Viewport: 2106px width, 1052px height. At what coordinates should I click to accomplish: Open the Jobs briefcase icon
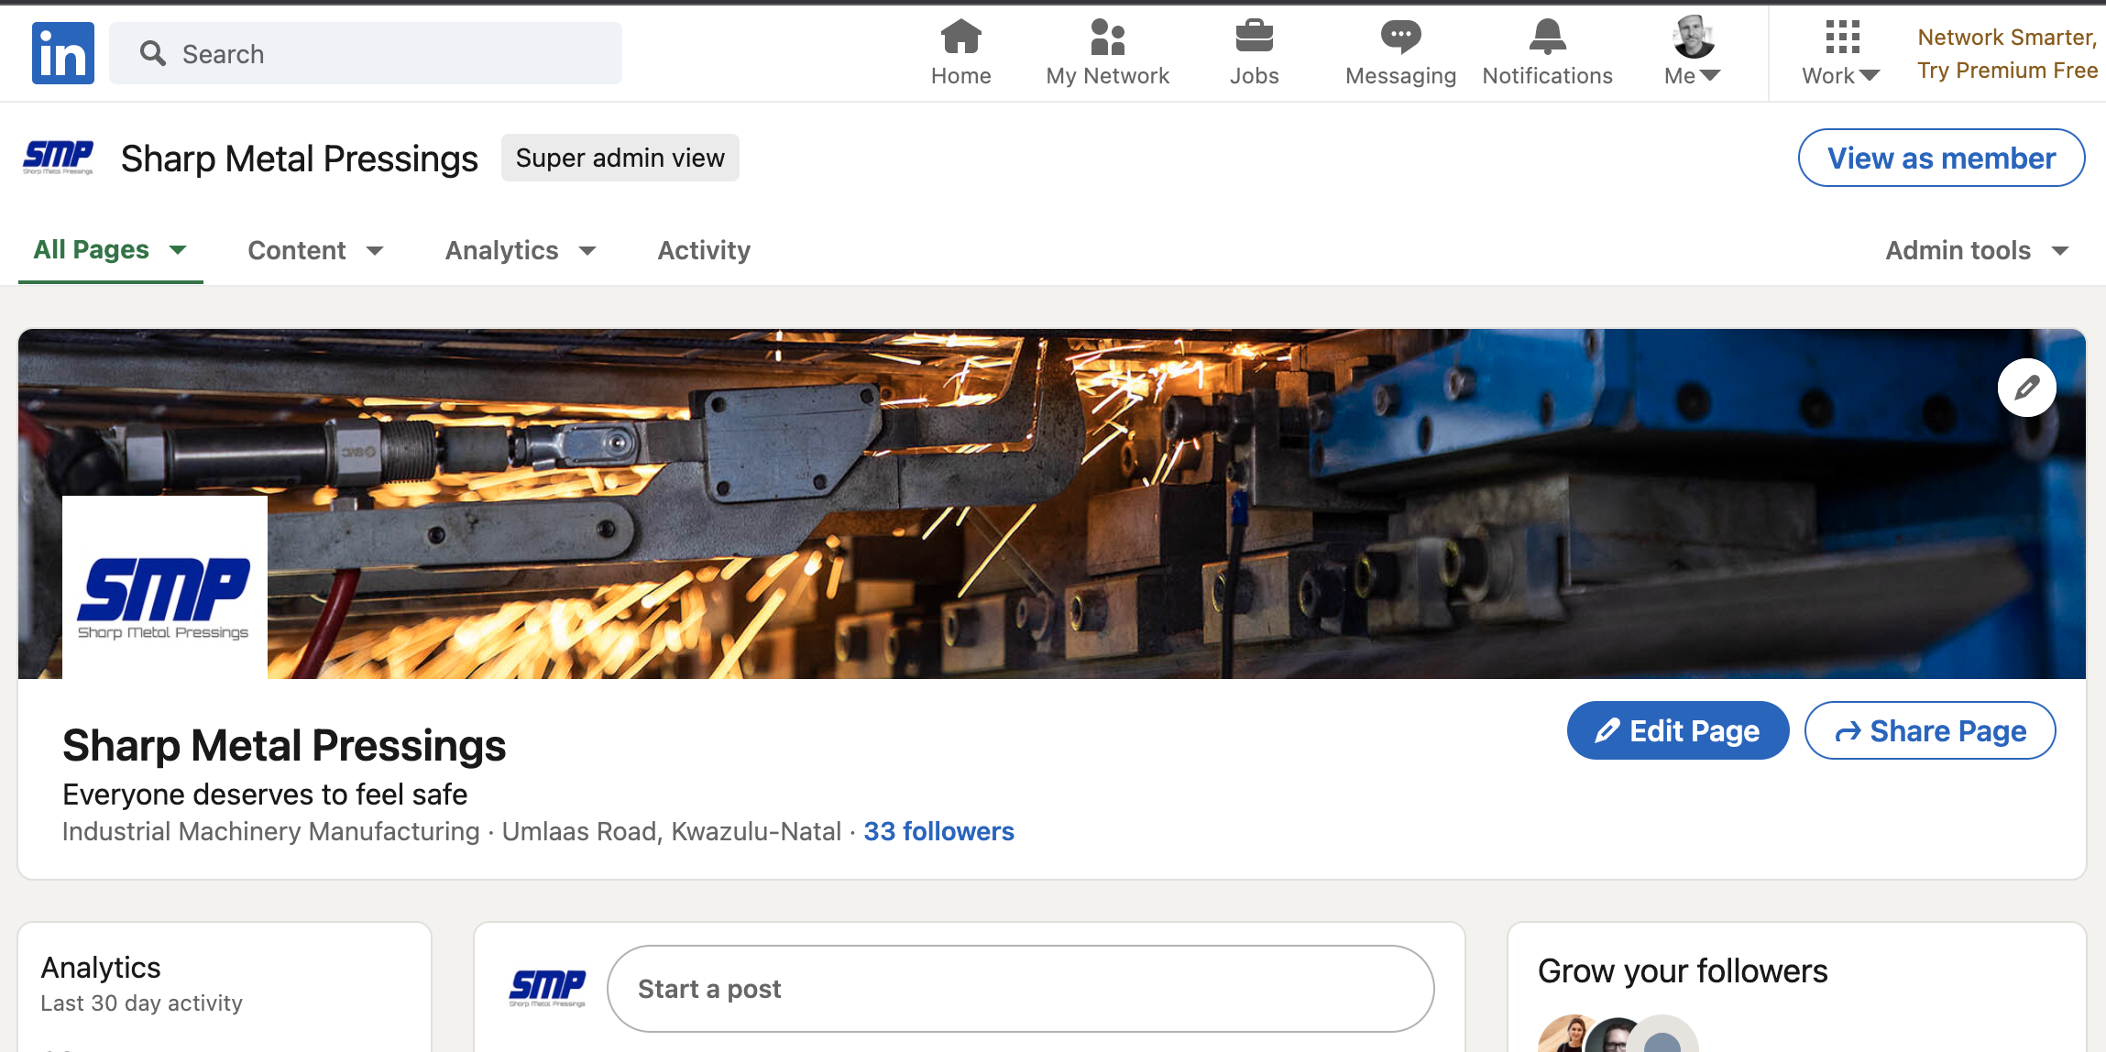click(1254, 52)
